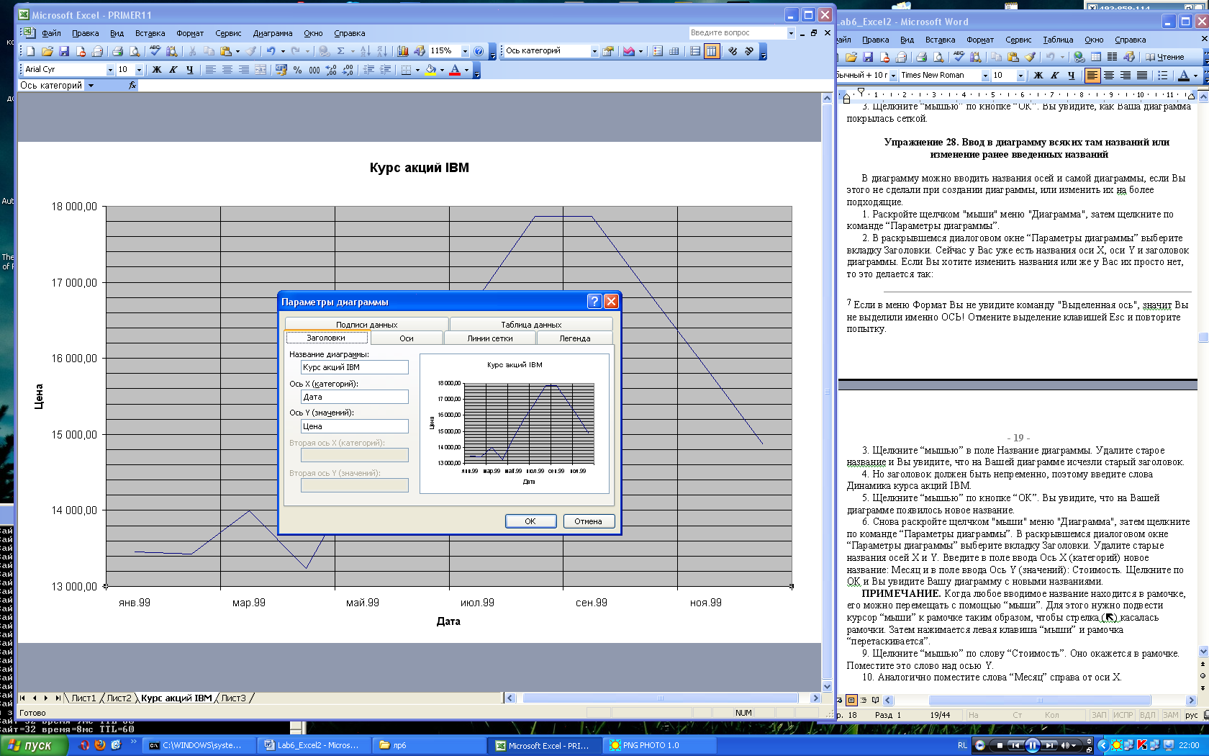
Task: Open Chart Objects dropdown in Chart toolbar
Action: tap(594, 51)
